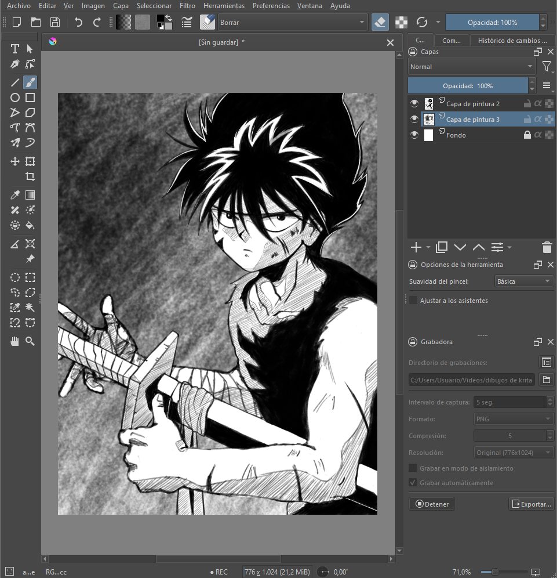Move layer down in stack

pyautogui.click(x=460, y=247)
